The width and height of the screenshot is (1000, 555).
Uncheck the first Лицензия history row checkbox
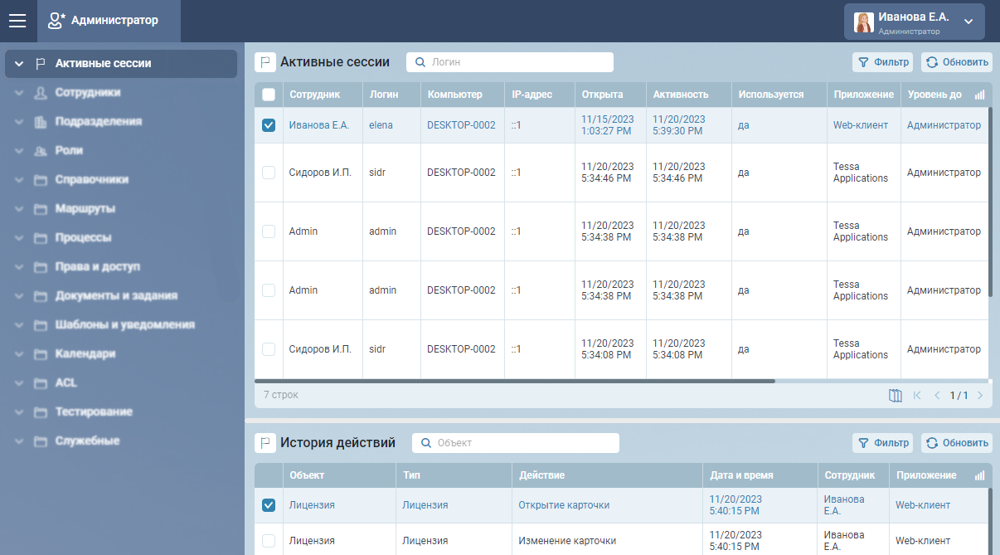pos(269,505)
